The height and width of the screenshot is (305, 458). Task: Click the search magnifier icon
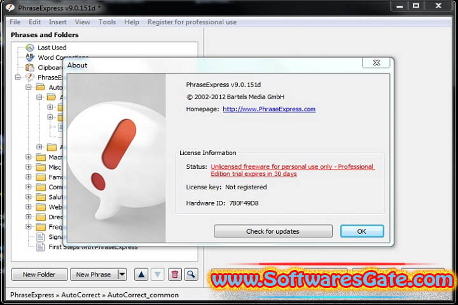point(191,274)
